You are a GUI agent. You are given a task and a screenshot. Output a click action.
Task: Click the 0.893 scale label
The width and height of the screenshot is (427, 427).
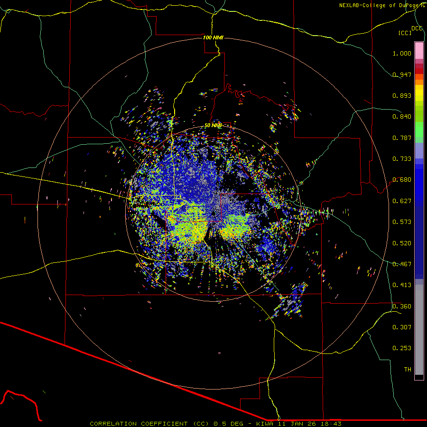[x=402, y=95]
